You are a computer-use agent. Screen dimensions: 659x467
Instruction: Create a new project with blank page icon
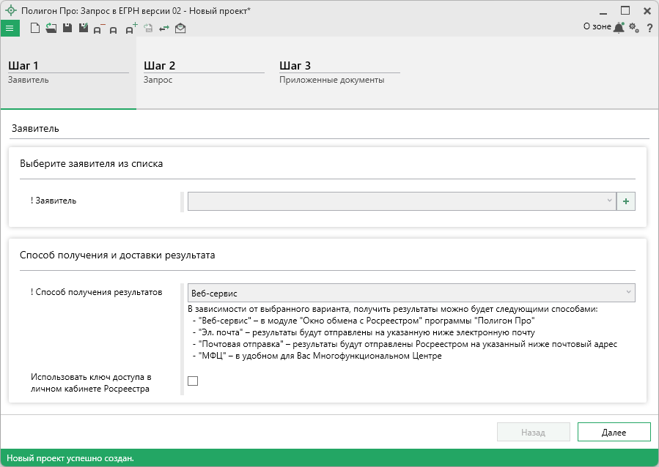pos(35,28)
